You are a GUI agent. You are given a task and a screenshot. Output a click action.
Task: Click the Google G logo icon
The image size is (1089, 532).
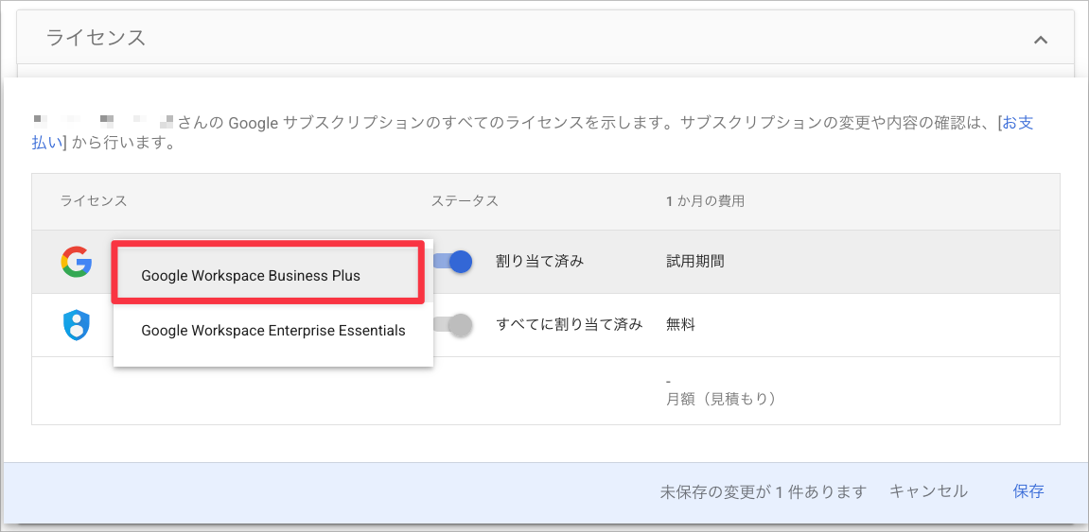[x=77, y=262]
